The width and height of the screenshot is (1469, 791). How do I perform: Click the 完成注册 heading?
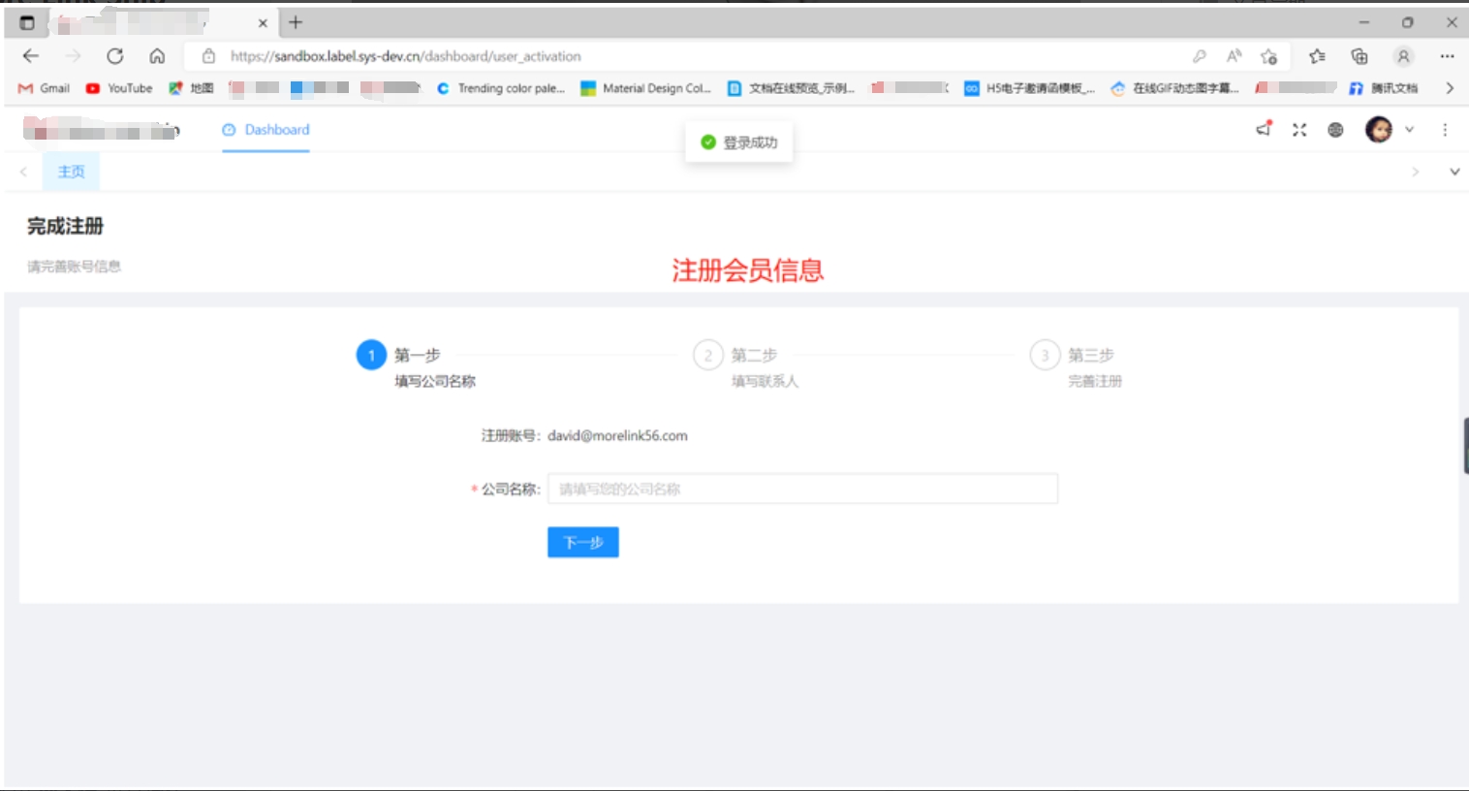tap(65, 226)
